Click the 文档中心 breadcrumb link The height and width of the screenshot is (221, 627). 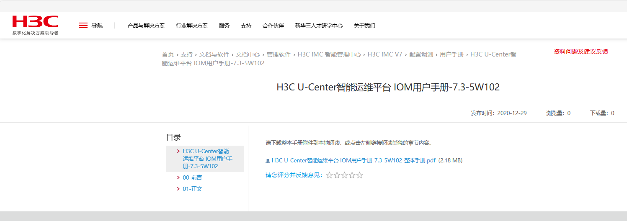click(248, 54)
